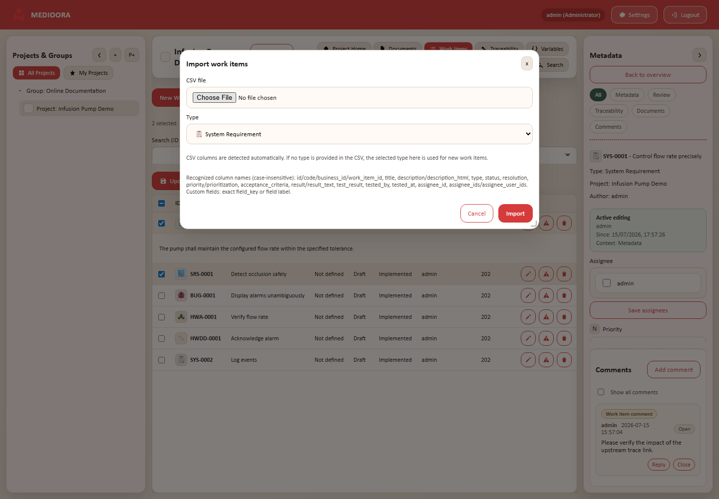
Task: Delete HWA-0001 with its trash icon
Action: coord(564,317)
